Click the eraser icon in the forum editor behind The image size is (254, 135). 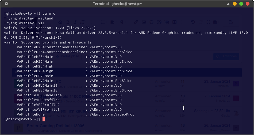[x=60, y=22]
